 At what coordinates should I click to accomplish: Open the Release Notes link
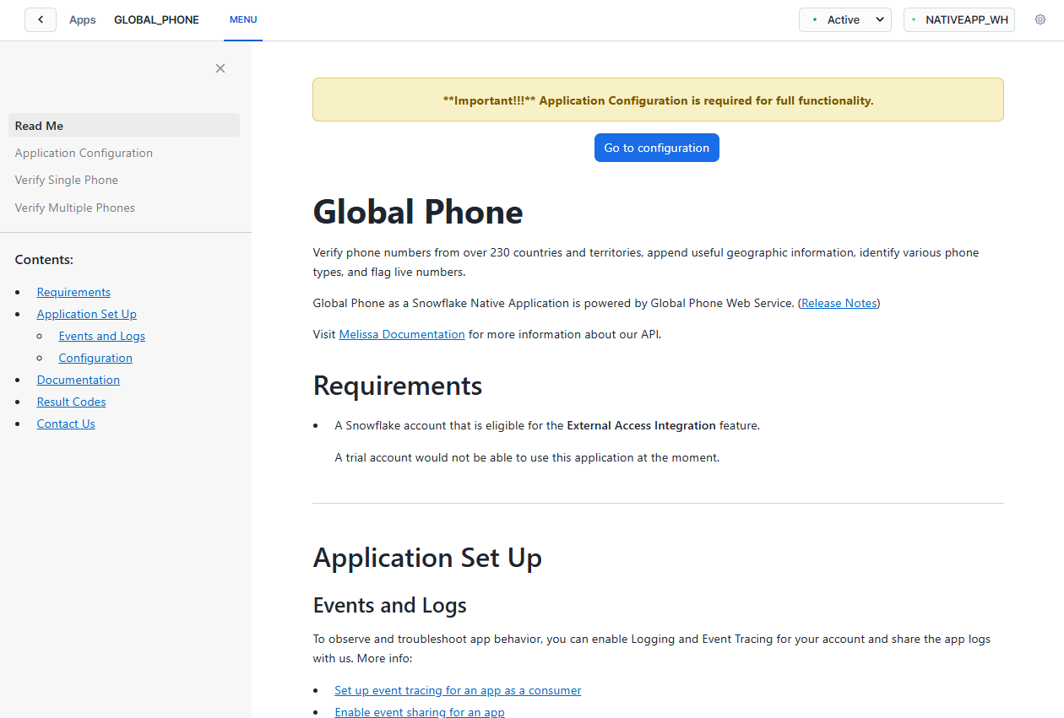839,303
